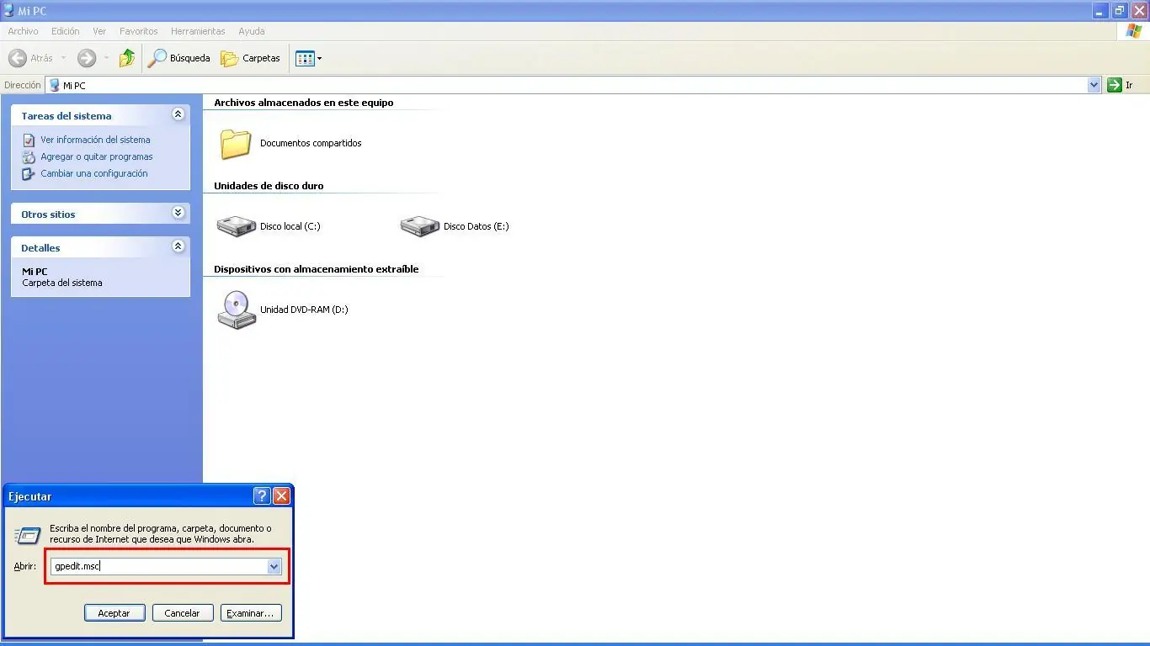Click the Mi PC title bar icon
Screen dimensions: 1150x646
8,10
